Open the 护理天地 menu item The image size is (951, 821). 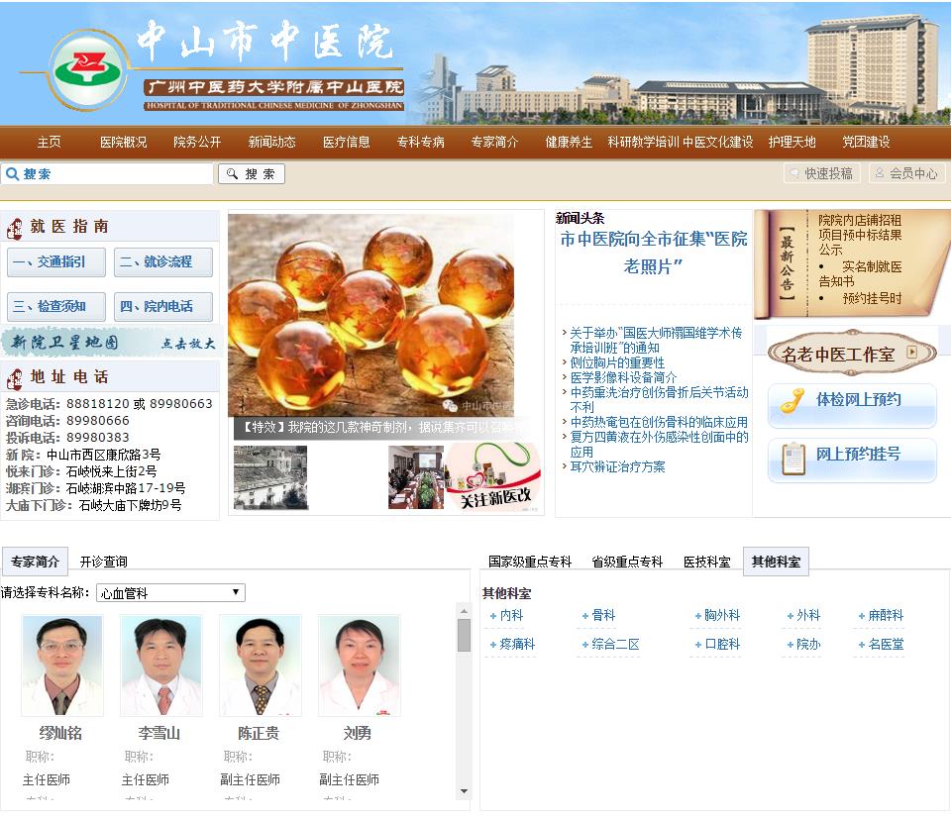pos(792,142)
